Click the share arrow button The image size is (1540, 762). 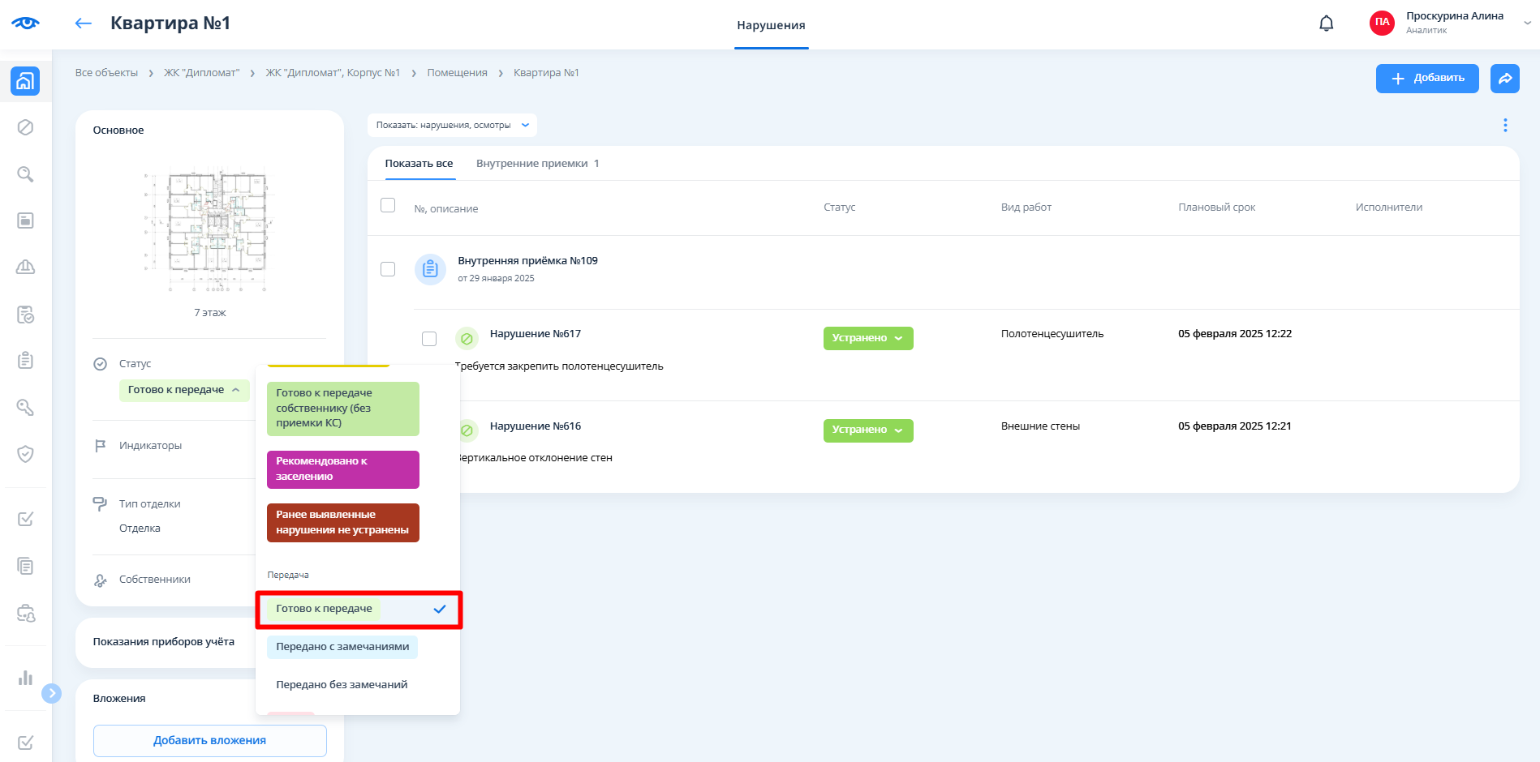pos(1504,79)
